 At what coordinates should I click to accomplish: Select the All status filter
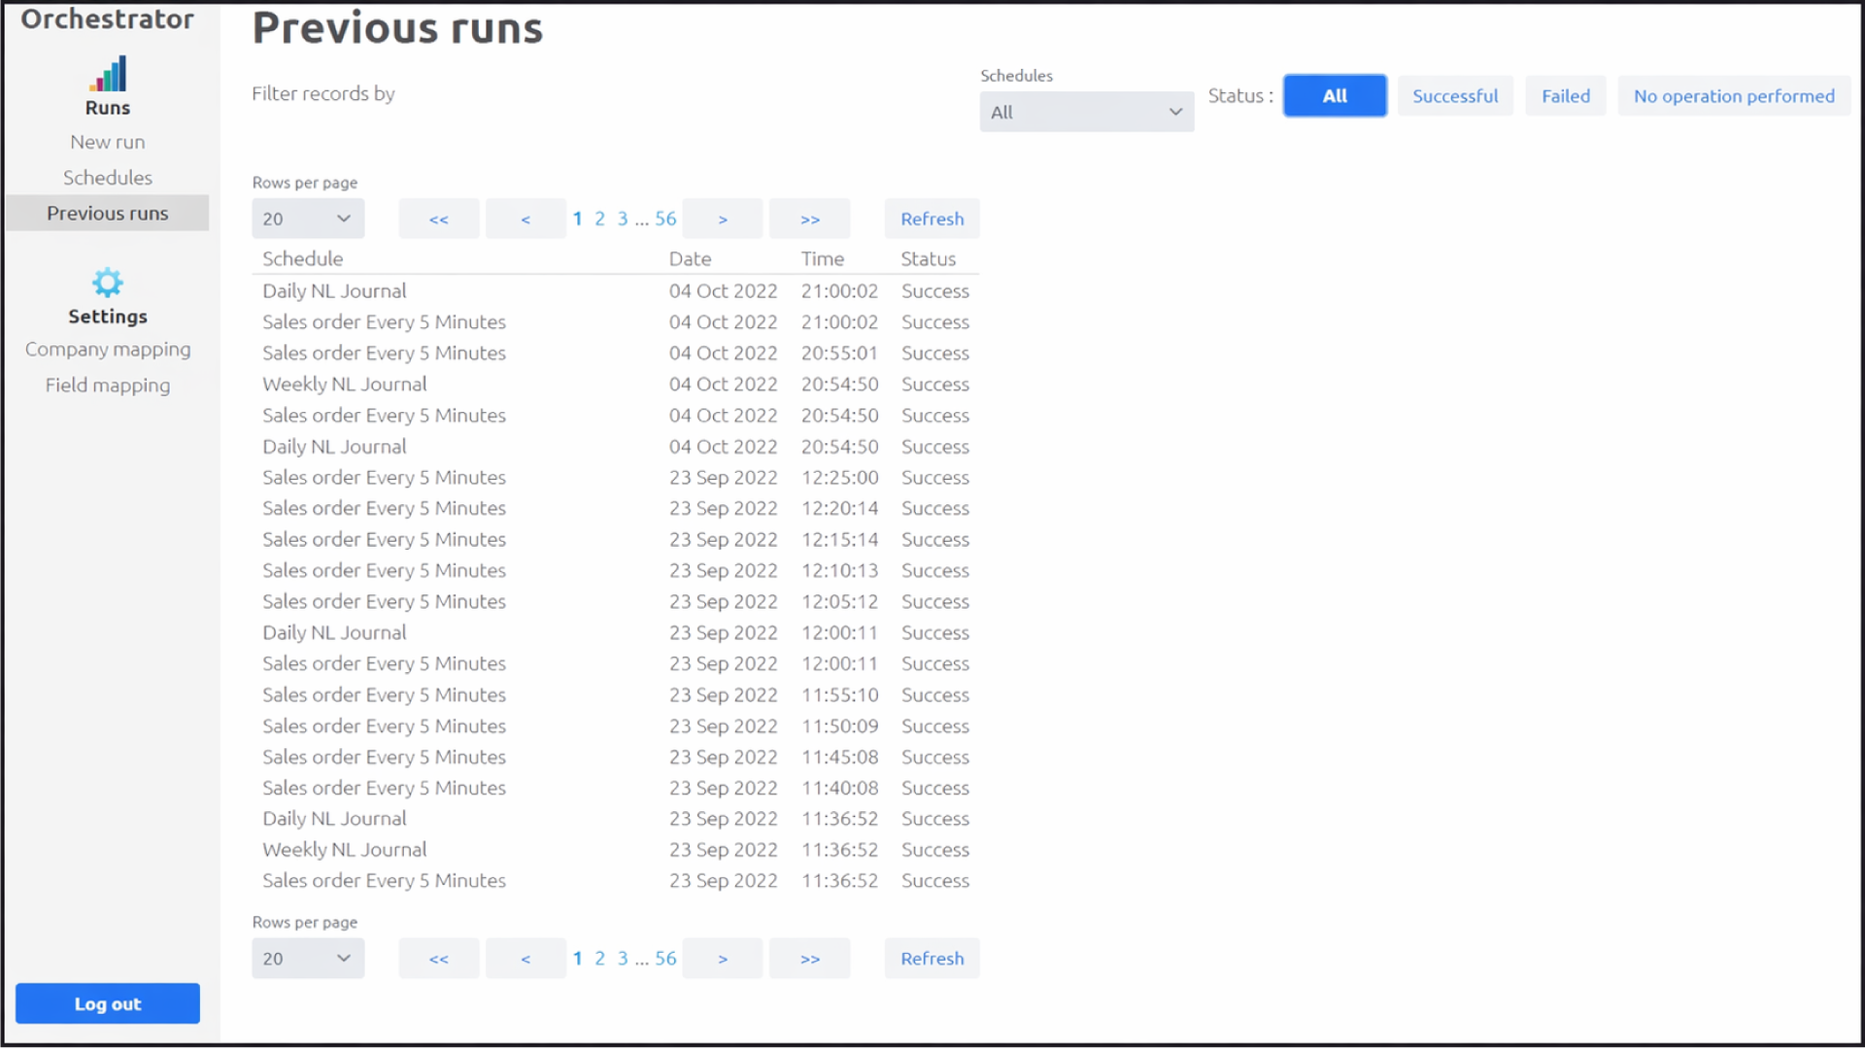point(1335,96)
